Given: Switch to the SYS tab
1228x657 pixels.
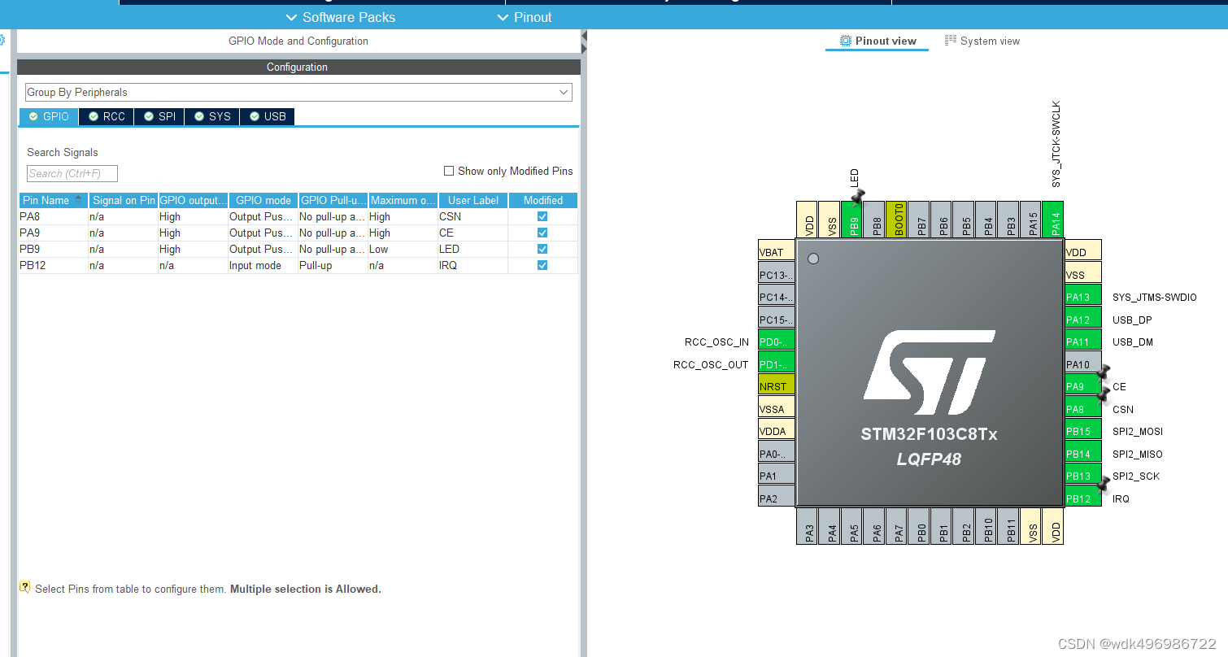Looking at the screenshot, I should tap(211, 116).
